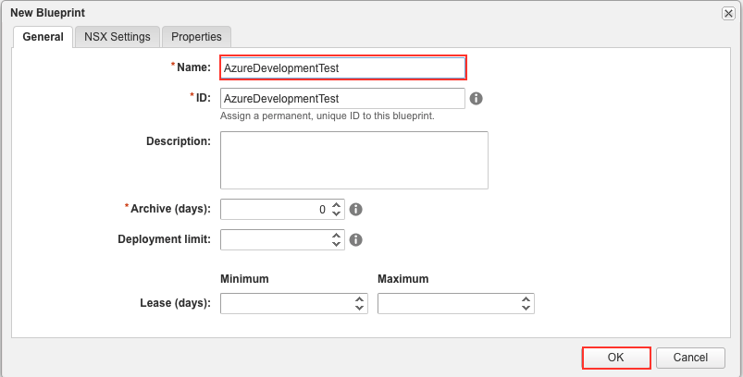Image resolution: width=743 pixels, height=377 pixels.
Task: Focus the Name input field
Action: click(x=343, y=67)
